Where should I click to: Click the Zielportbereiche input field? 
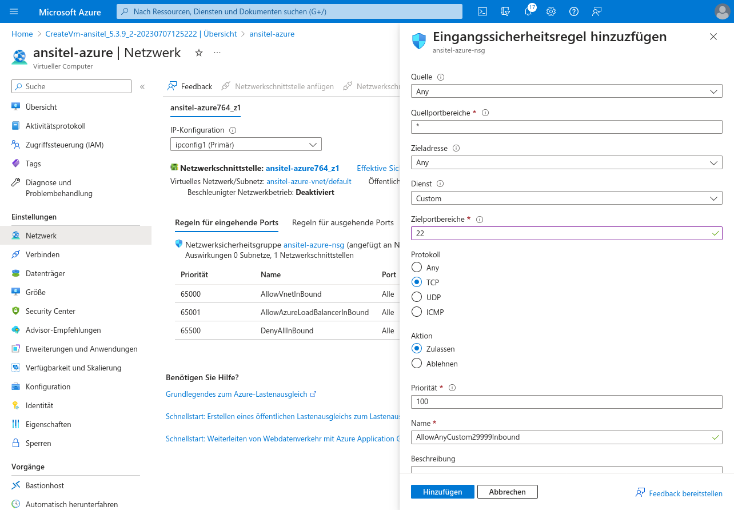coord(560,233)
